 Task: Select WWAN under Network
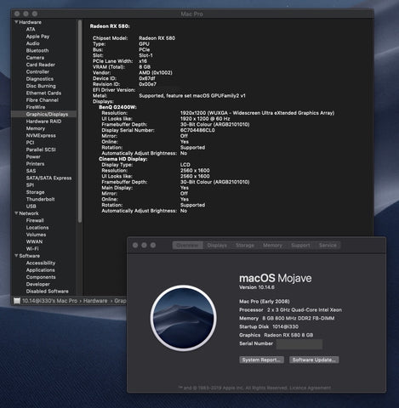[34, 241]
